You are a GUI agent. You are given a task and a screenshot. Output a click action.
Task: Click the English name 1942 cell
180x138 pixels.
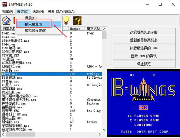[x=90, y=33]
